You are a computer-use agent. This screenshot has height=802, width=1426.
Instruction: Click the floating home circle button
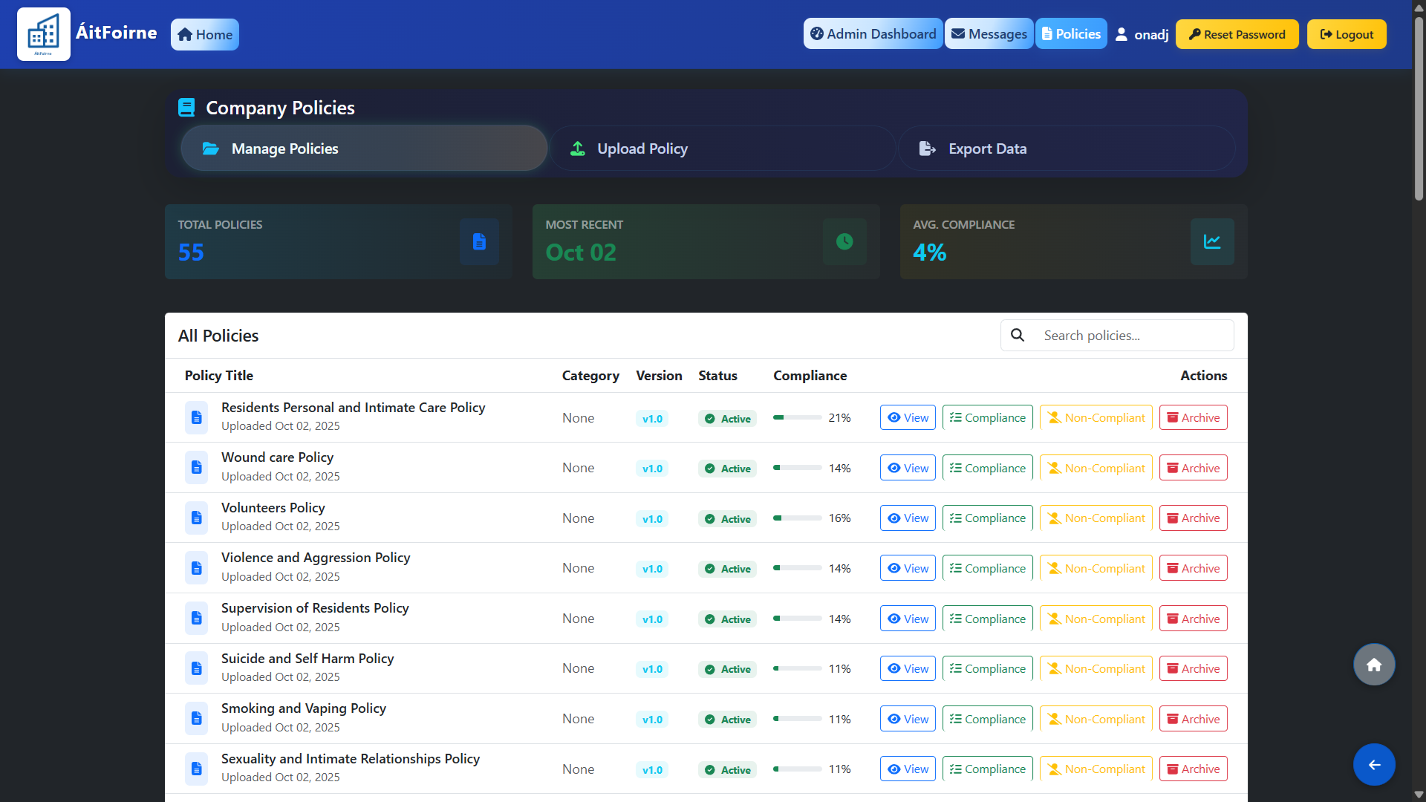coord(1374,665)
